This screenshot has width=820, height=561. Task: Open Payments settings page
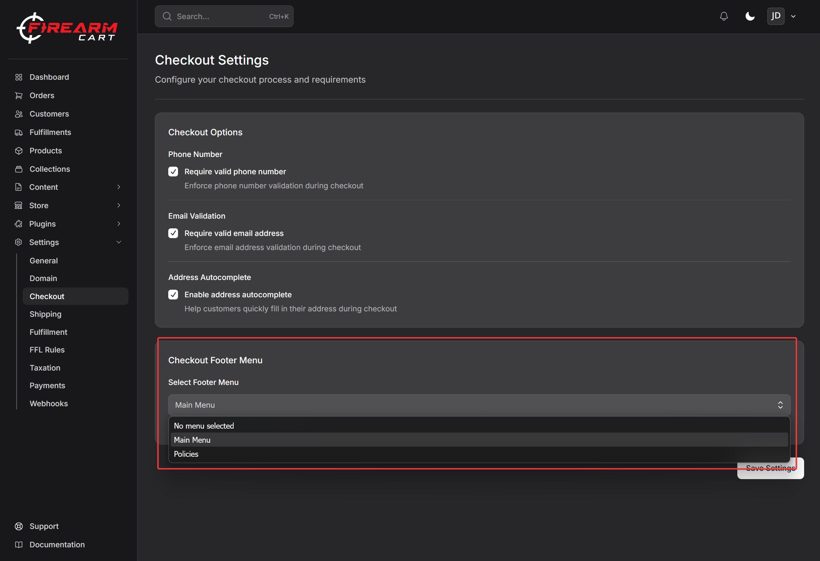[x=75, y=386]
